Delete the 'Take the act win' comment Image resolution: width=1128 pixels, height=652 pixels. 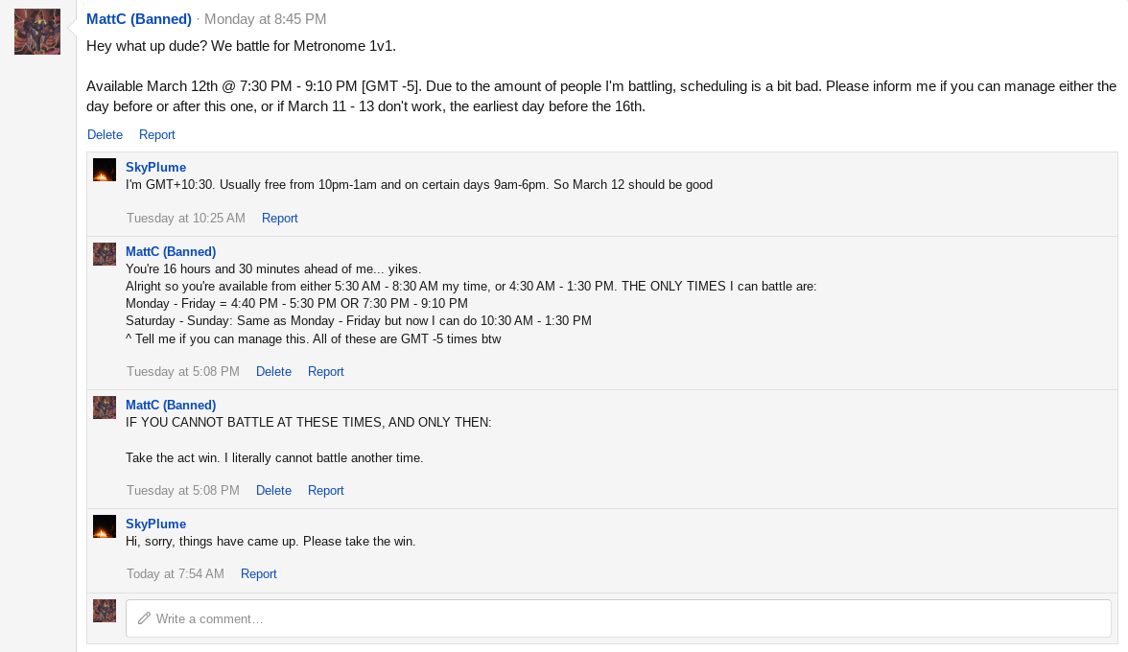[273, 491]
